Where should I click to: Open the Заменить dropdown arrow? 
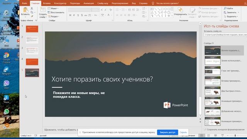tap(239, 12)
